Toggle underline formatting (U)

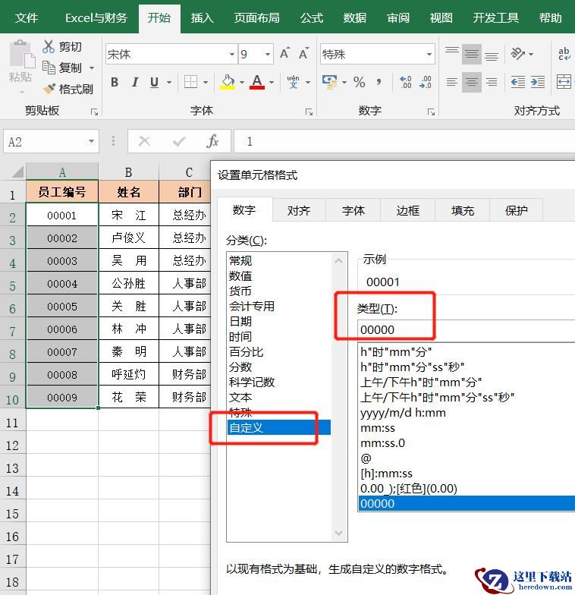pos(155,82)
